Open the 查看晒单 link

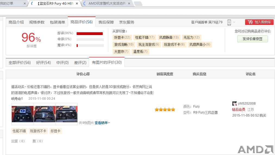pyautogui.click(x=102, y=123)
